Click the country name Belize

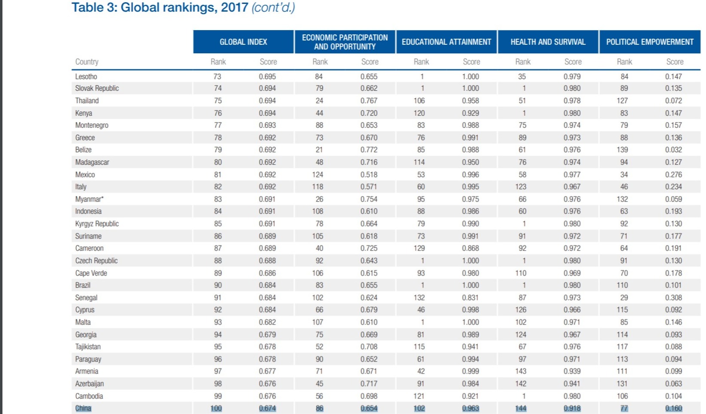(x=83, y=150)
